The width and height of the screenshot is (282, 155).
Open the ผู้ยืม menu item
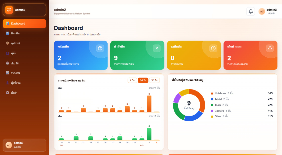[25, 53]
